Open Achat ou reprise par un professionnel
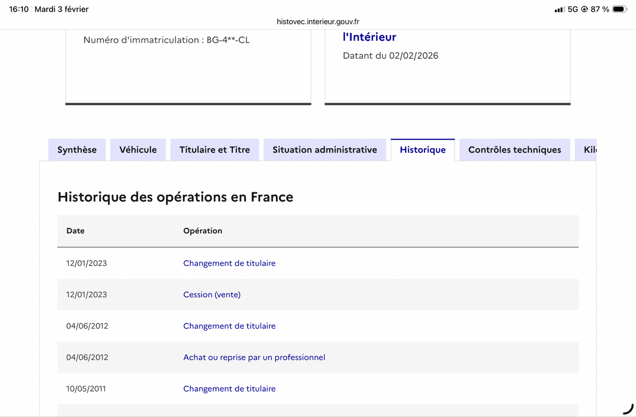 [254, 357]
